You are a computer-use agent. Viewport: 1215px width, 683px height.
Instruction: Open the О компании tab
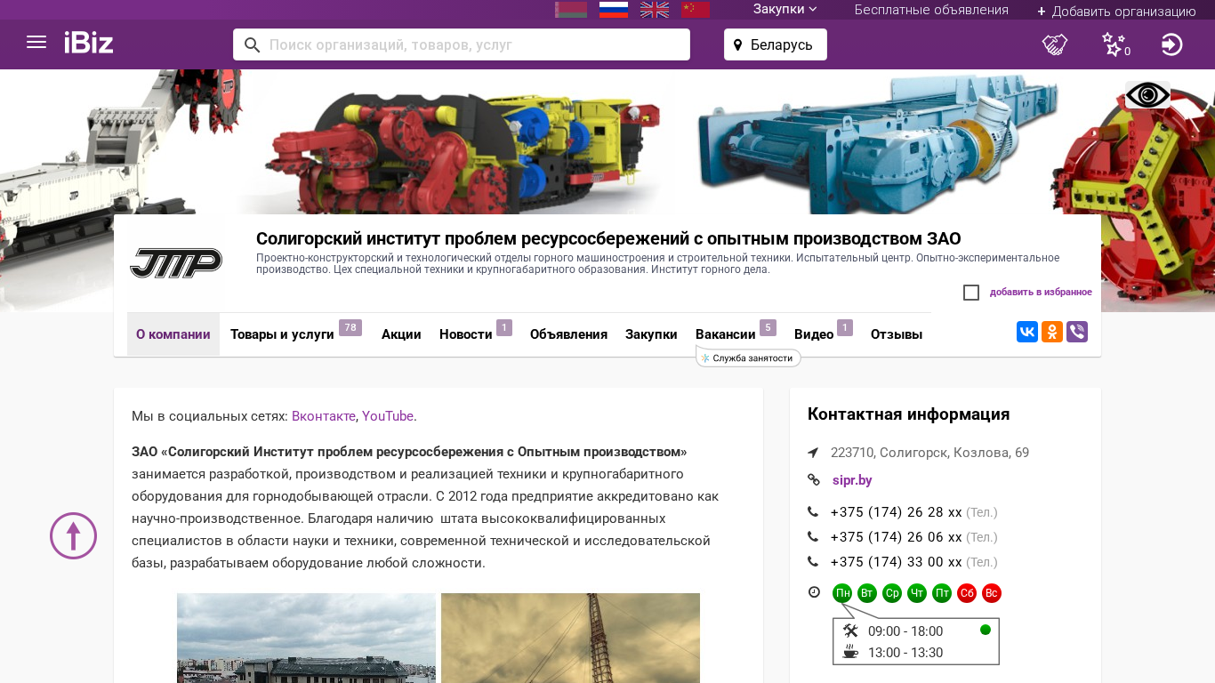point(173,334)
